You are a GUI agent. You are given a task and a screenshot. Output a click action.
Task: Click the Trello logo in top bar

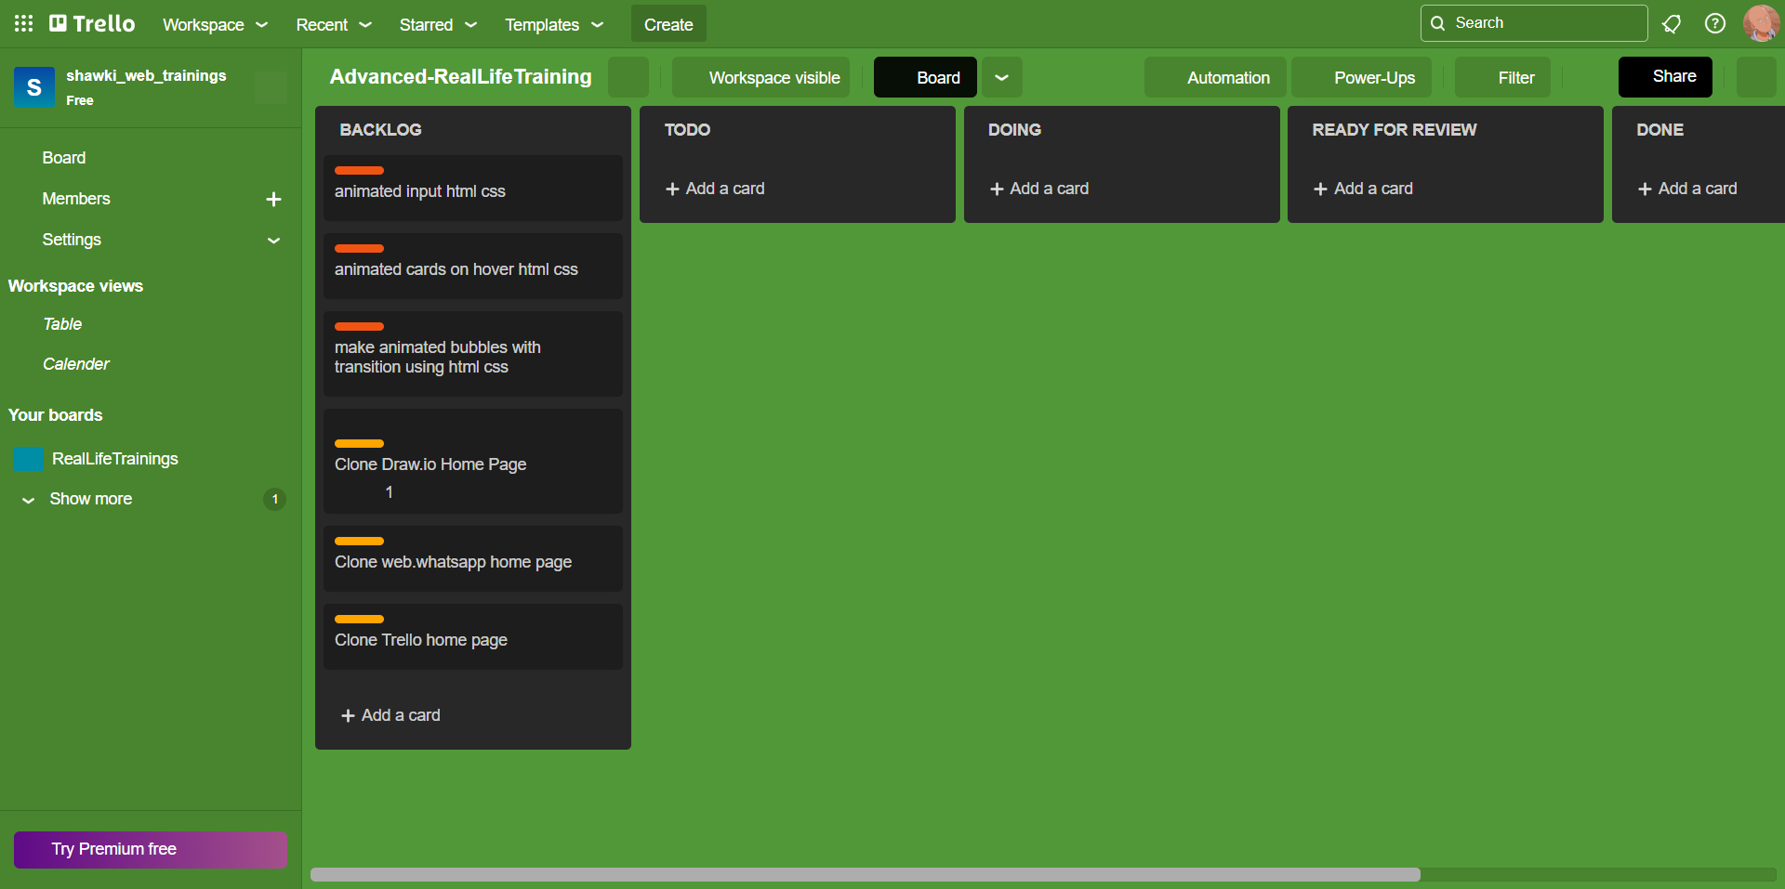(92, 23)
